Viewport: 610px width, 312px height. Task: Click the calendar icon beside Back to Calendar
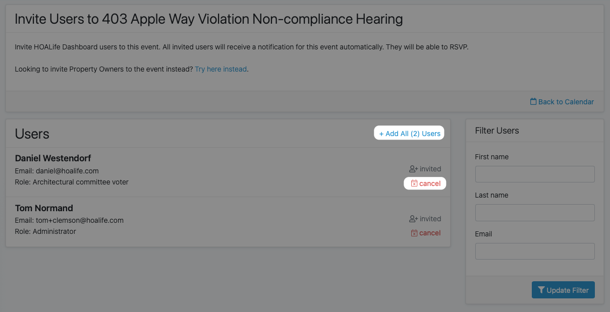tap(533, 102)
